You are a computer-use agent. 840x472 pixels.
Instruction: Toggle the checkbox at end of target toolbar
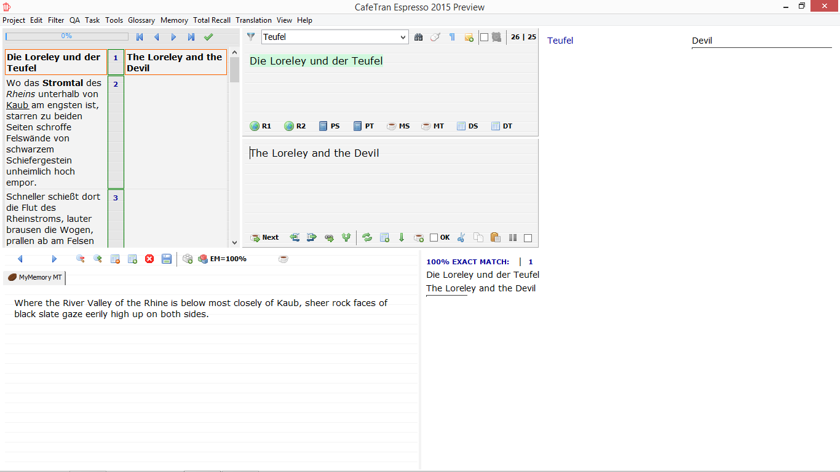[x=528, y=238]
